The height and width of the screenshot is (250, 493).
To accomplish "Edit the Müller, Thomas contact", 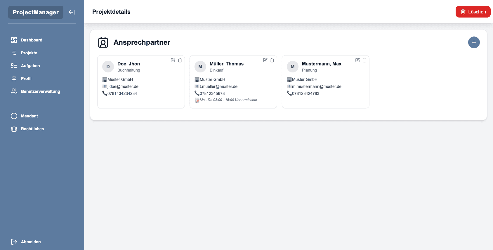I will point(265,60).
